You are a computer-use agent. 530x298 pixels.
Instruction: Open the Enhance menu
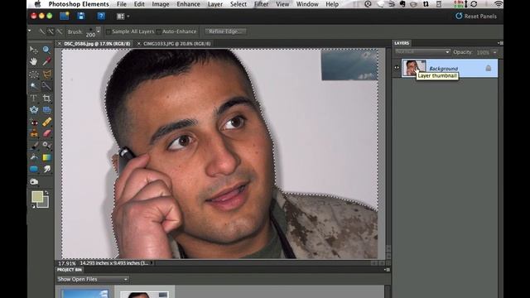(x=188, y=4)
